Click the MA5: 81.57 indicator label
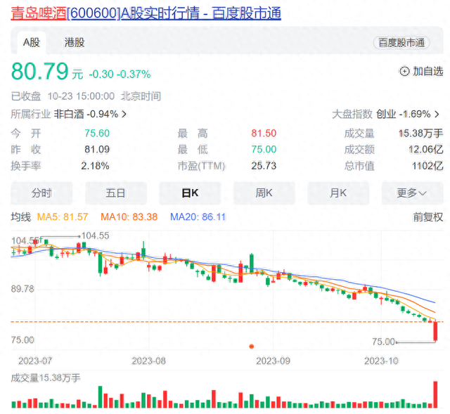Screen dimensions: 450x414 (63, 217)
